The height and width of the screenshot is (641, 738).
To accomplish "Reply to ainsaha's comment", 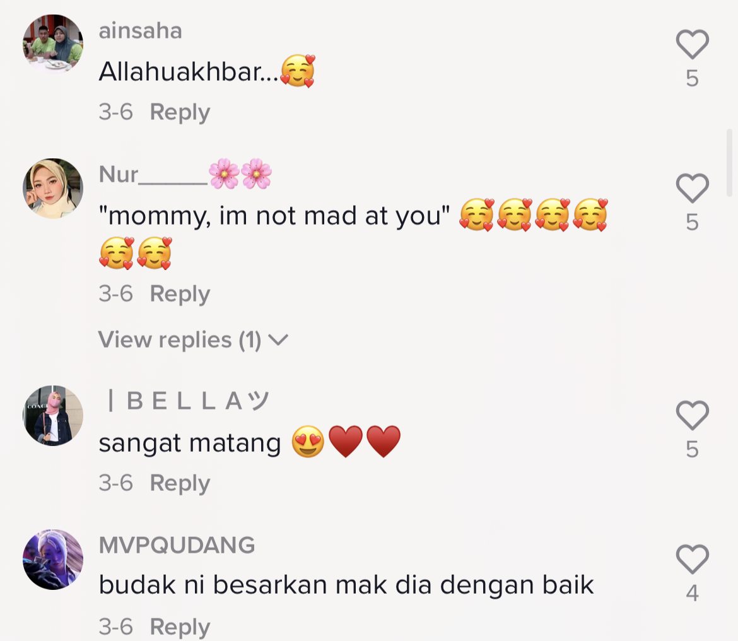I will tap(180, 112).
